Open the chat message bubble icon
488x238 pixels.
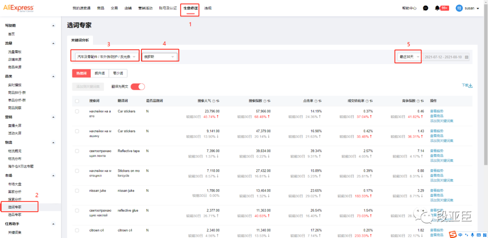426,9
